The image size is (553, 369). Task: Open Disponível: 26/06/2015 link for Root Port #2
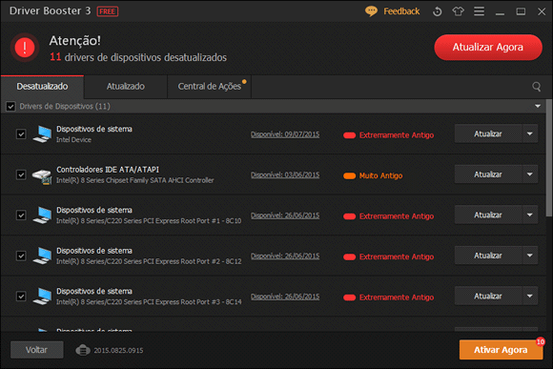coord(285,256)
